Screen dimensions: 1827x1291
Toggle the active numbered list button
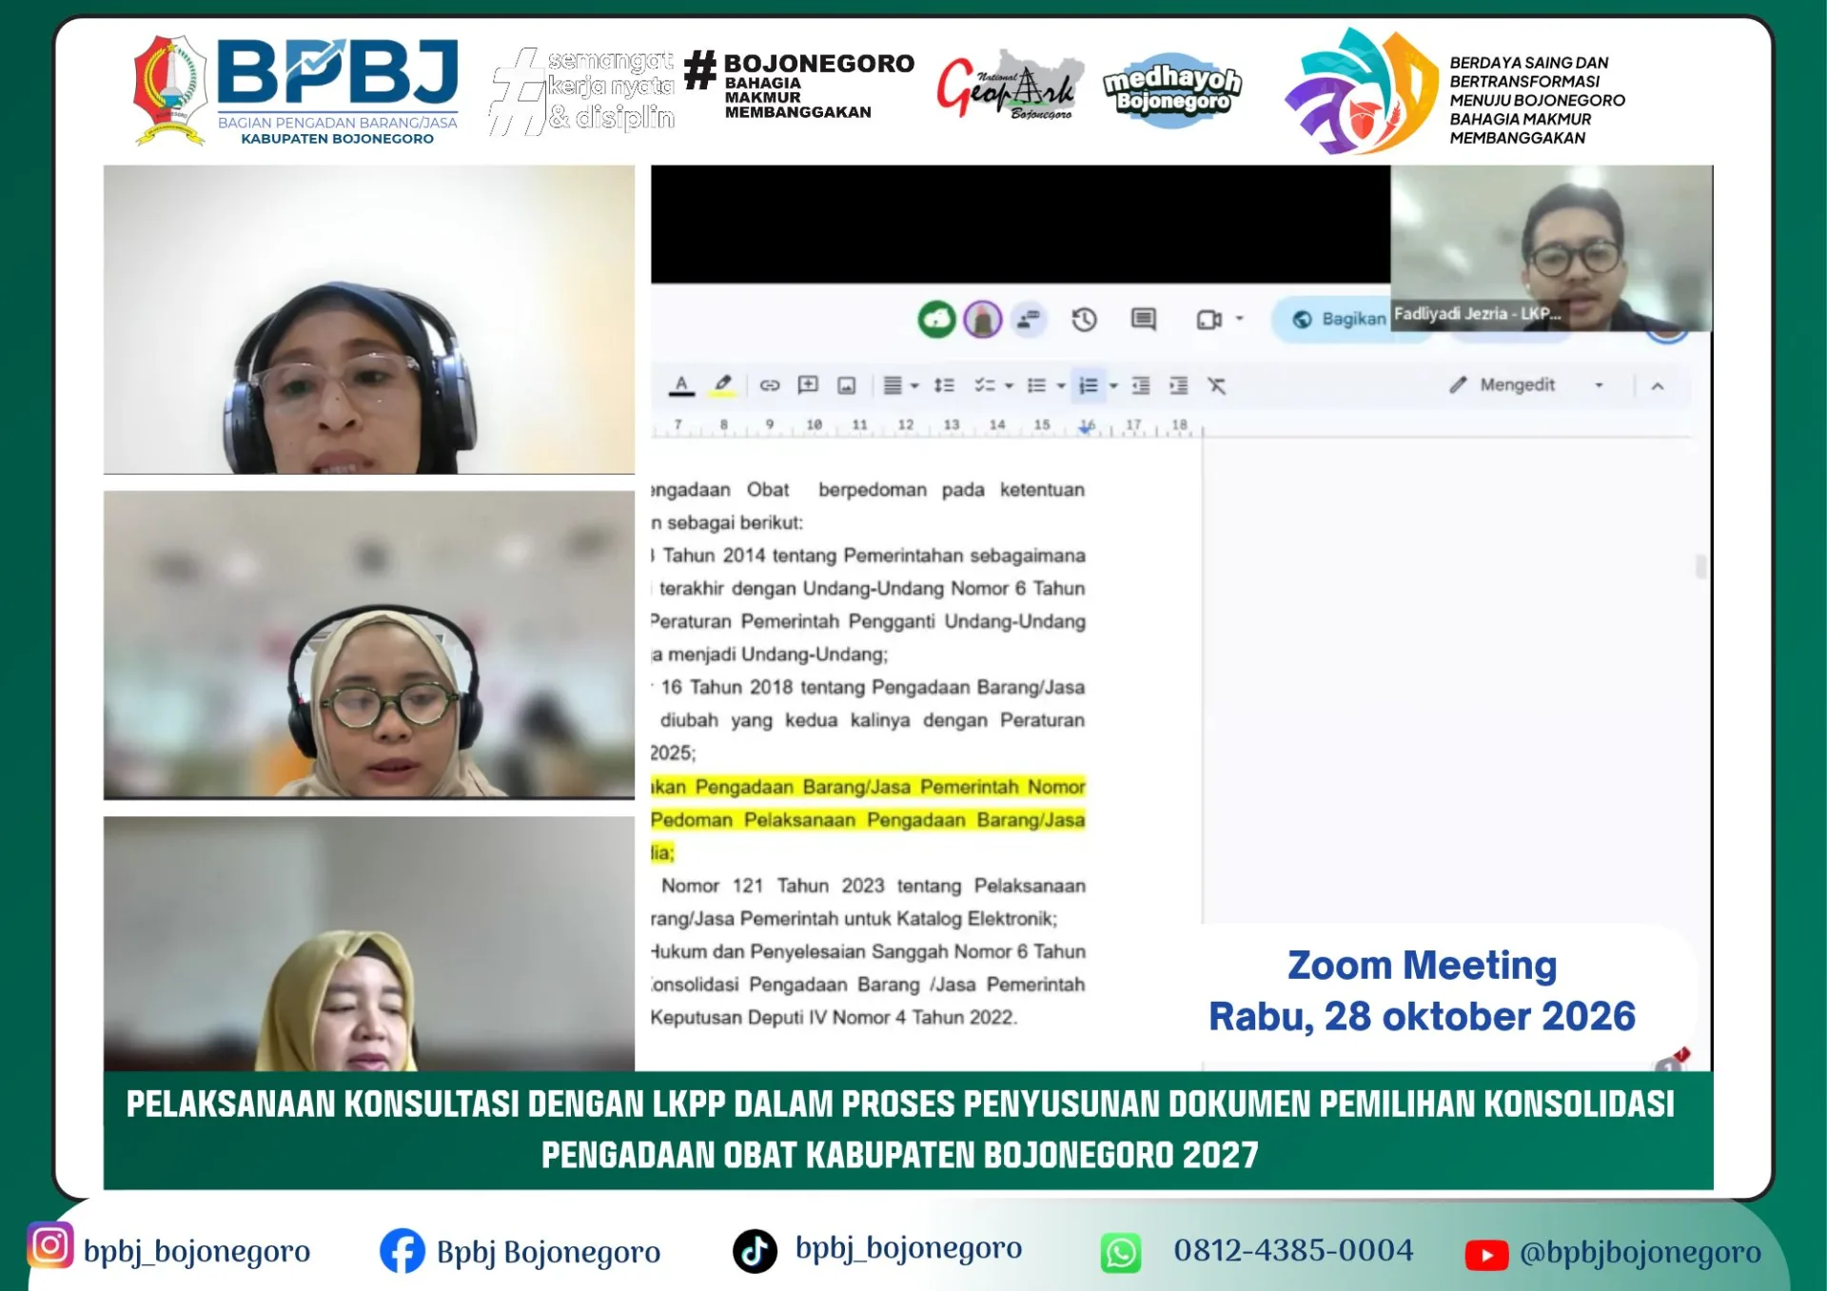(1089, 385)
